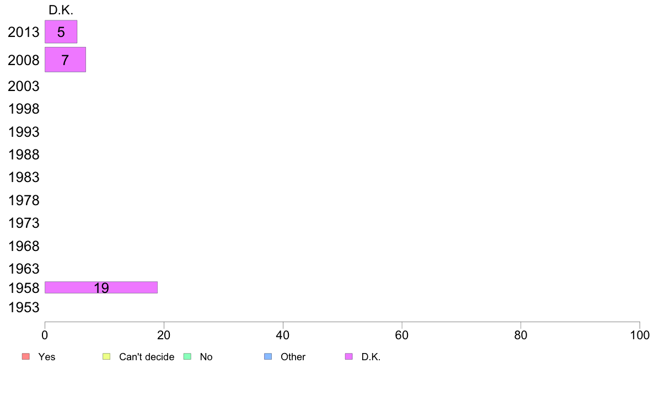The width and height of the screenshot is (655, 406).
Task: Click the 2003 year label
Action: 23,86
